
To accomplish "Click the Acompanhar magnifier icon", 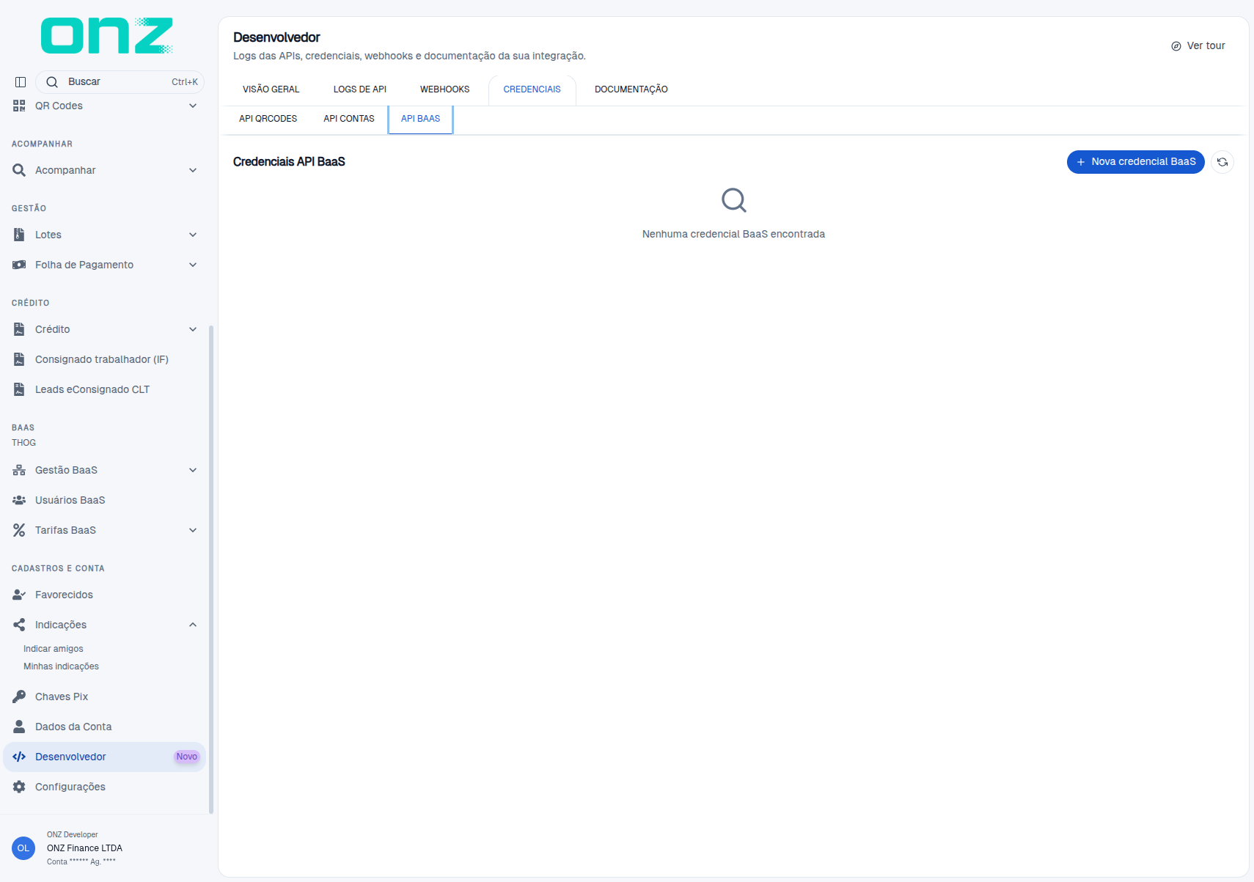I will [19, 170].
